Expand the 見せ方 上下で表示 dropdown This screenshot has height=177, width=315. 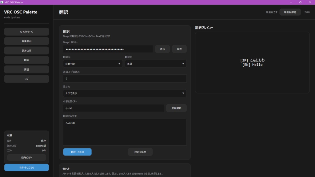click(125, 93)
